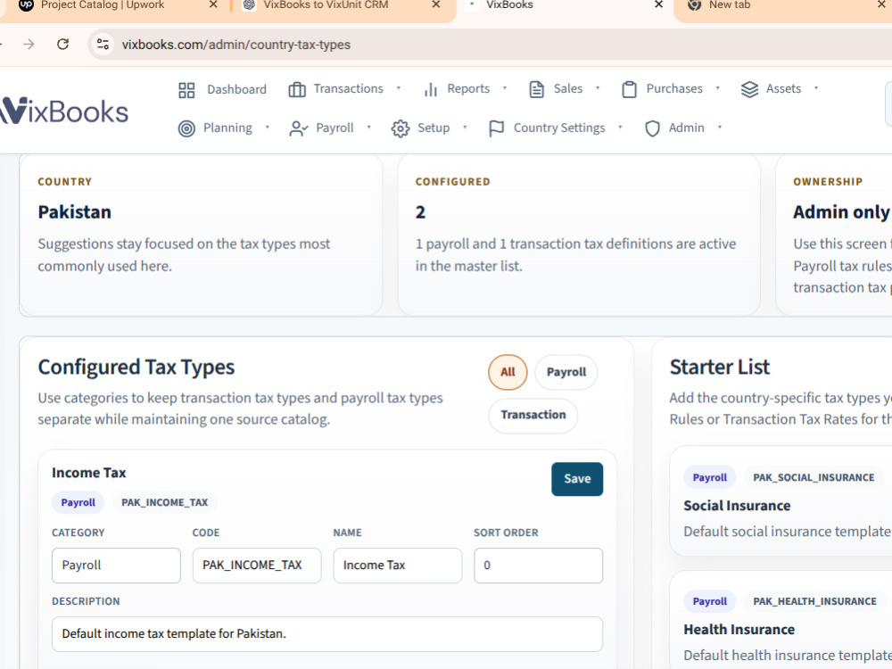The image size is (892, 669).
Task: Click the Payroll user icon
Action: tap(298, 128)
